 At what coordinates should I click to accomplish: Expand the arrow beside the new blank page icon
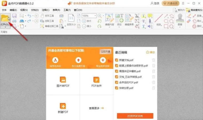(x=25, y=26)
